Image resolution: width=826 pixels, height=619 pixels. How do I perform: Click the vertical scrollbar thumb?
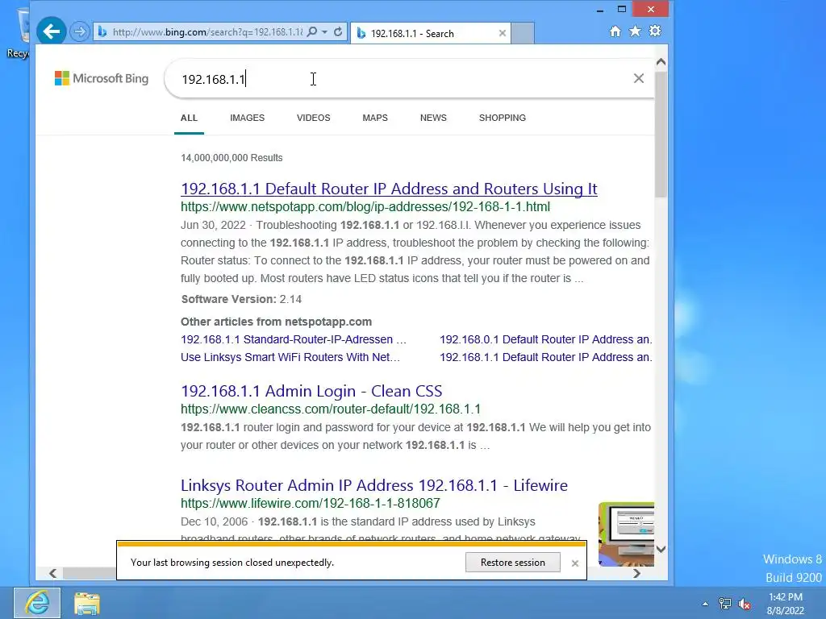point(661,135)
